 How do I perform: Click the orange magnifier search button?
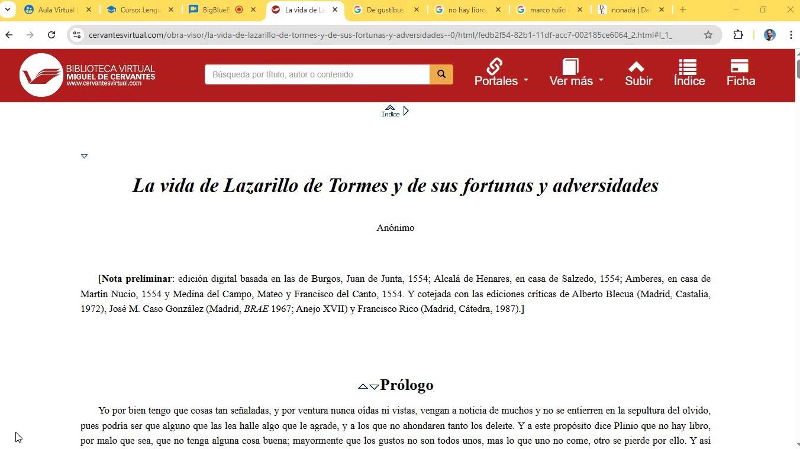point(441,74)
